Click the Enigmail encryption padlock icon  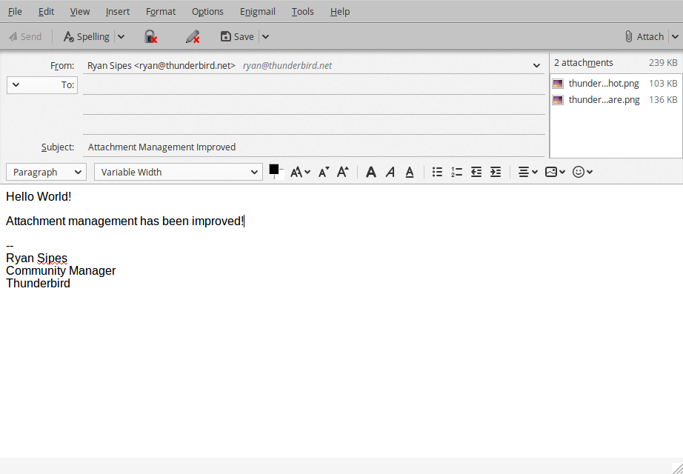coord(150,36)
